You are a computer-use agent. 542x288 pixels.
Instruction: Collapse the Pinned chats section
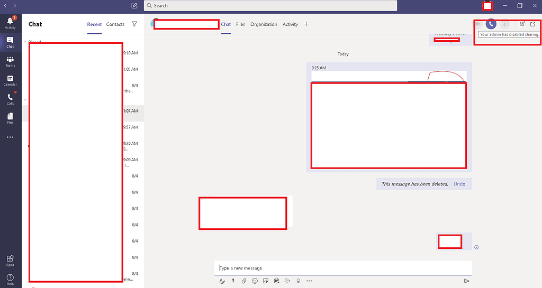(25, 42)
